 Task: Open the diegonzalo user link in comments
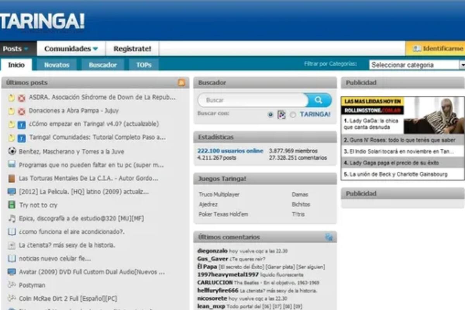click(x=212, y=251)
